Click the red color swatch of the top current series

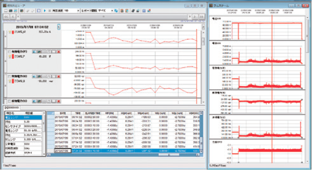pos(13,32)
